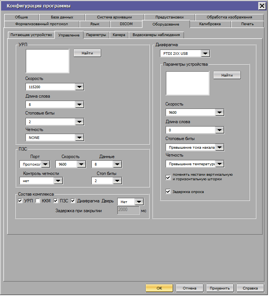This screenshot has width=269, height=297.
Task: Enable the ККМ checkbox
Action: [x=38, y=201]
